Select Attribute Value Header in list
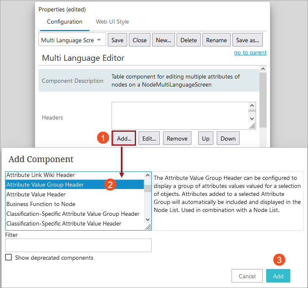Image resolution: width=308 pixels, height=288 pixels. click(74, 194)
